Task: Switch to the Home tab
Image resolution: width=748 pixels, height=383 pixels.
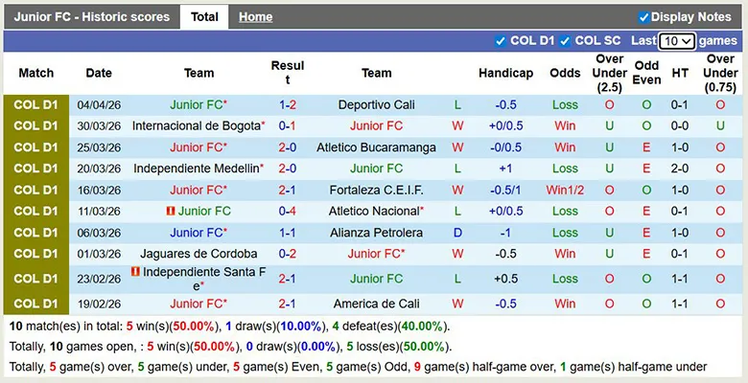Action: 255,17
